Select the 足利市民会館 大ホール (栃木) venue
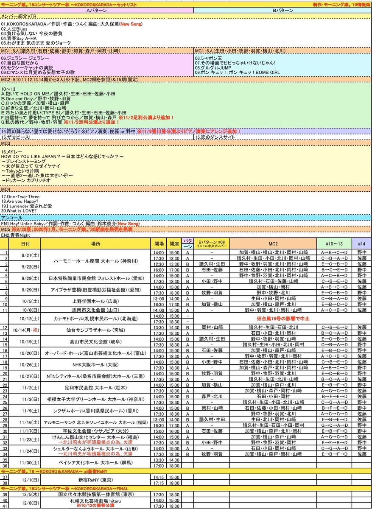This screenshot has height=509, width=372. pyautogui.click(x=96, y=388)
